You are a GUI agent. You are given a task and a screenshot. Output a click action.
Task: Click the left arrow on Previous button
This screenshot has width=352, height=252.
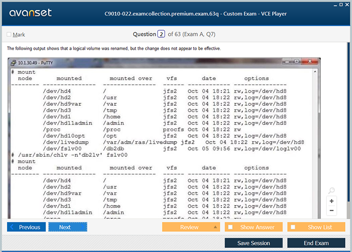click(x=13, y=227)
